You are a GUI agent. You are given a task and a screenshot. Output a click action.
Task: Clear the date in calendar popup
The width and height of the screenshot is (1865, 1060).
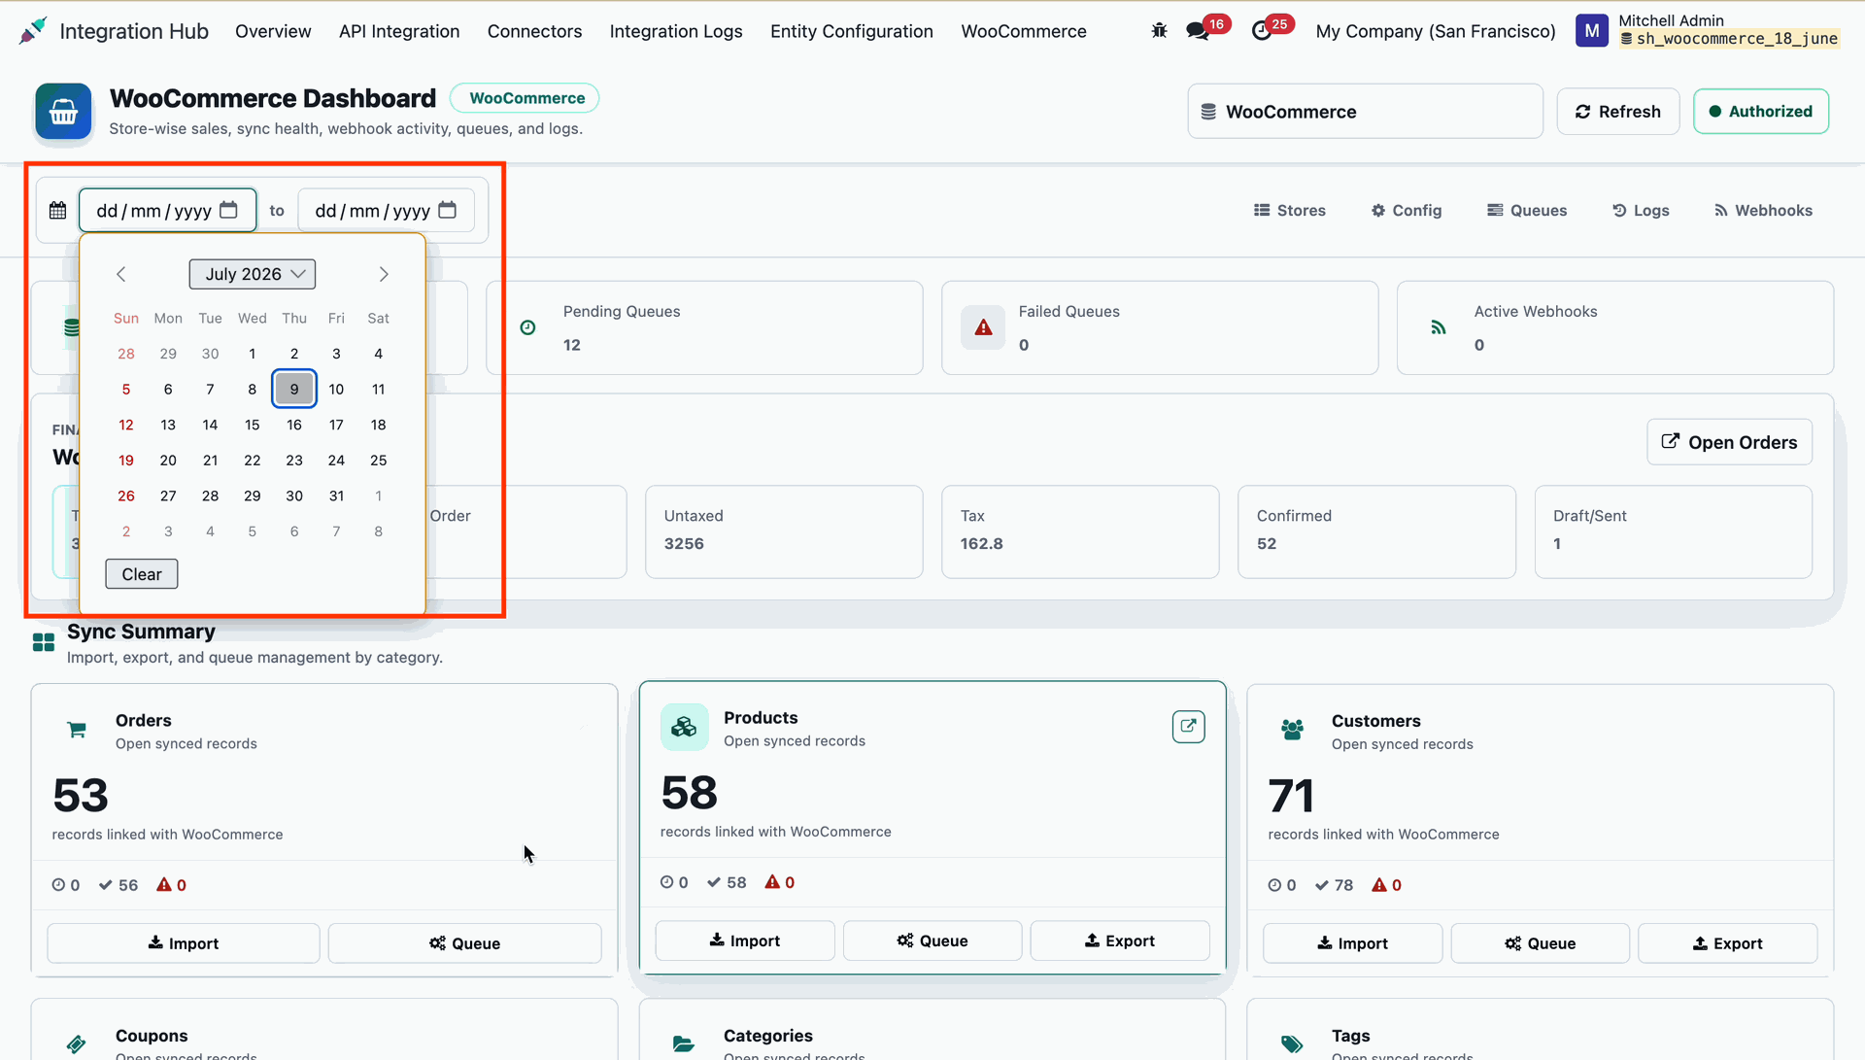point(142,574)
